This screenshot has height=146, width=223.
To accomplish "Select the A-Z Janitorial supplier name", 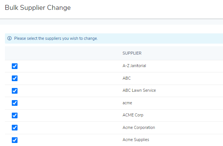I will point(134,66).
